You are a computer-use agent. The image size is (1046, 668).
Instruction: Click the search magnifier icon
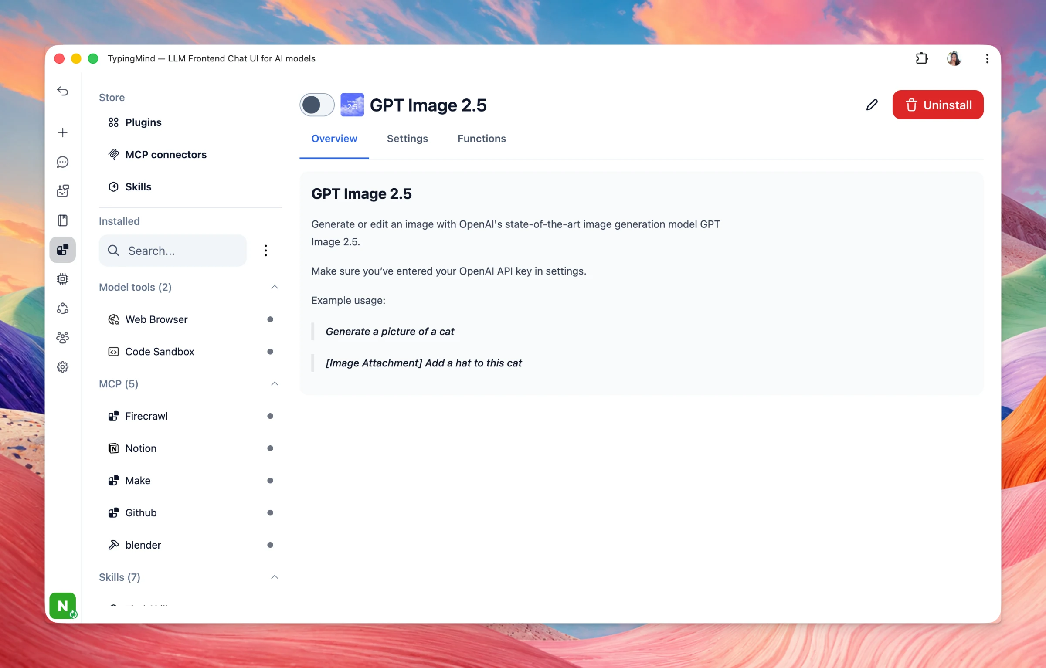(x=113, y=251)
